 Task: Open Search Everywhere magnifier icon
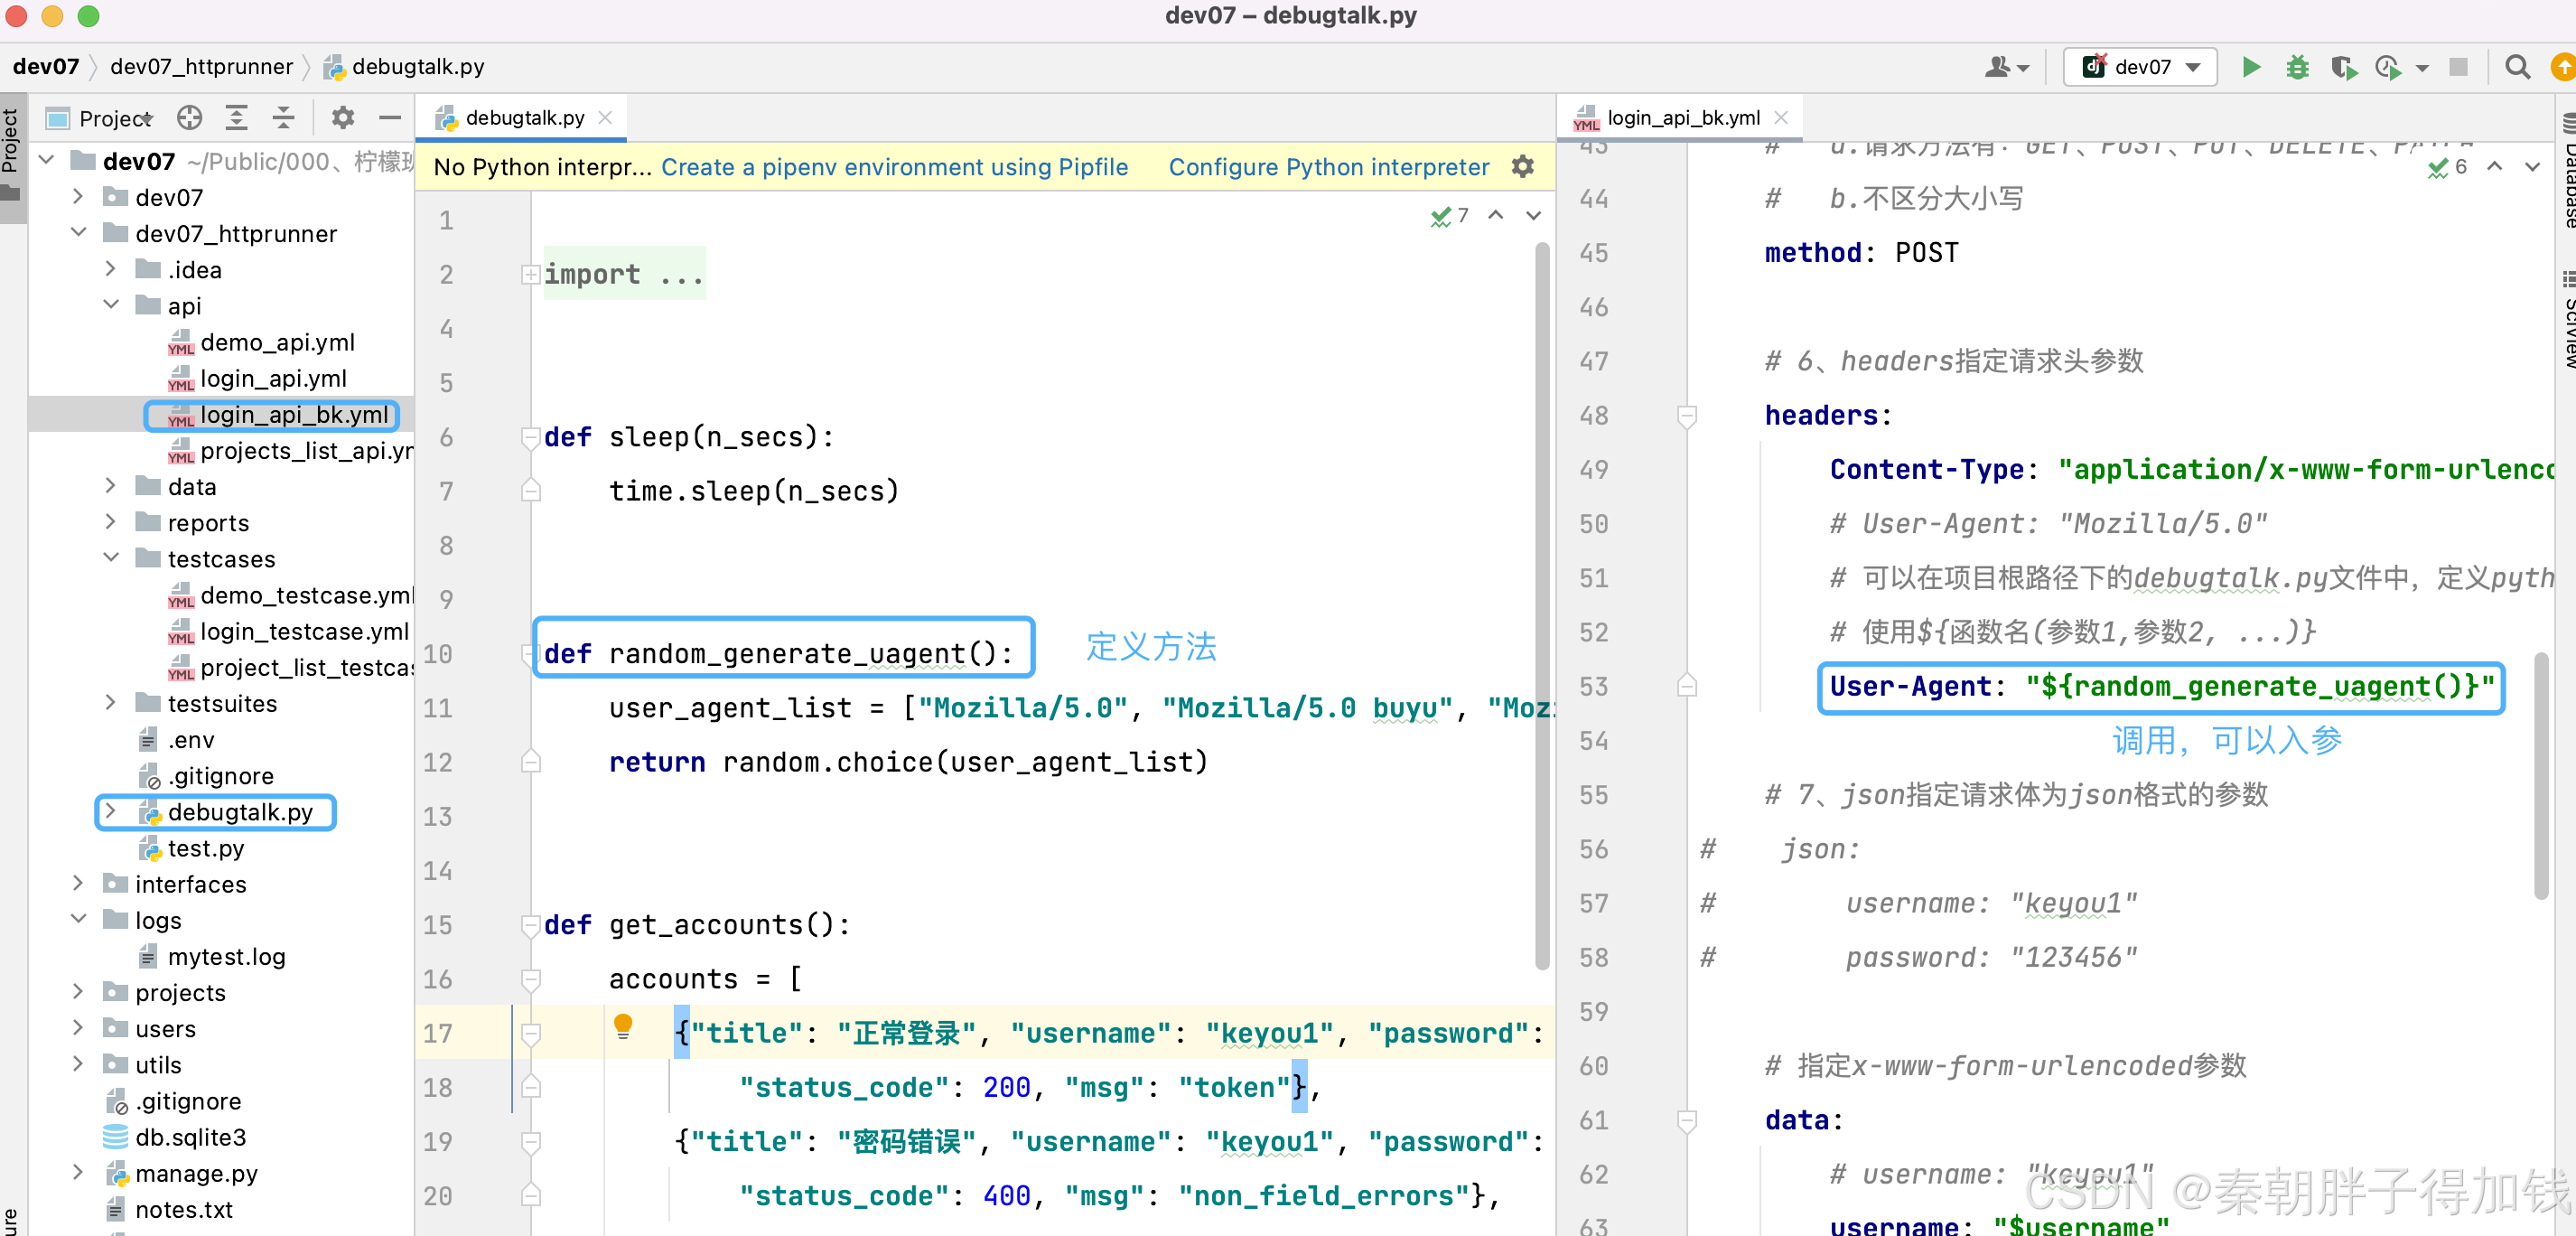pyautogui.click(x=2517, y=67)
